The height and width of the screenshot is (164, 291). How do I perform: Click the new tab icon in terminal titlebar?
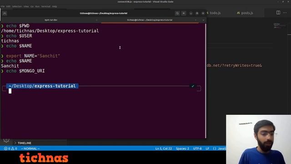(5, 13)
